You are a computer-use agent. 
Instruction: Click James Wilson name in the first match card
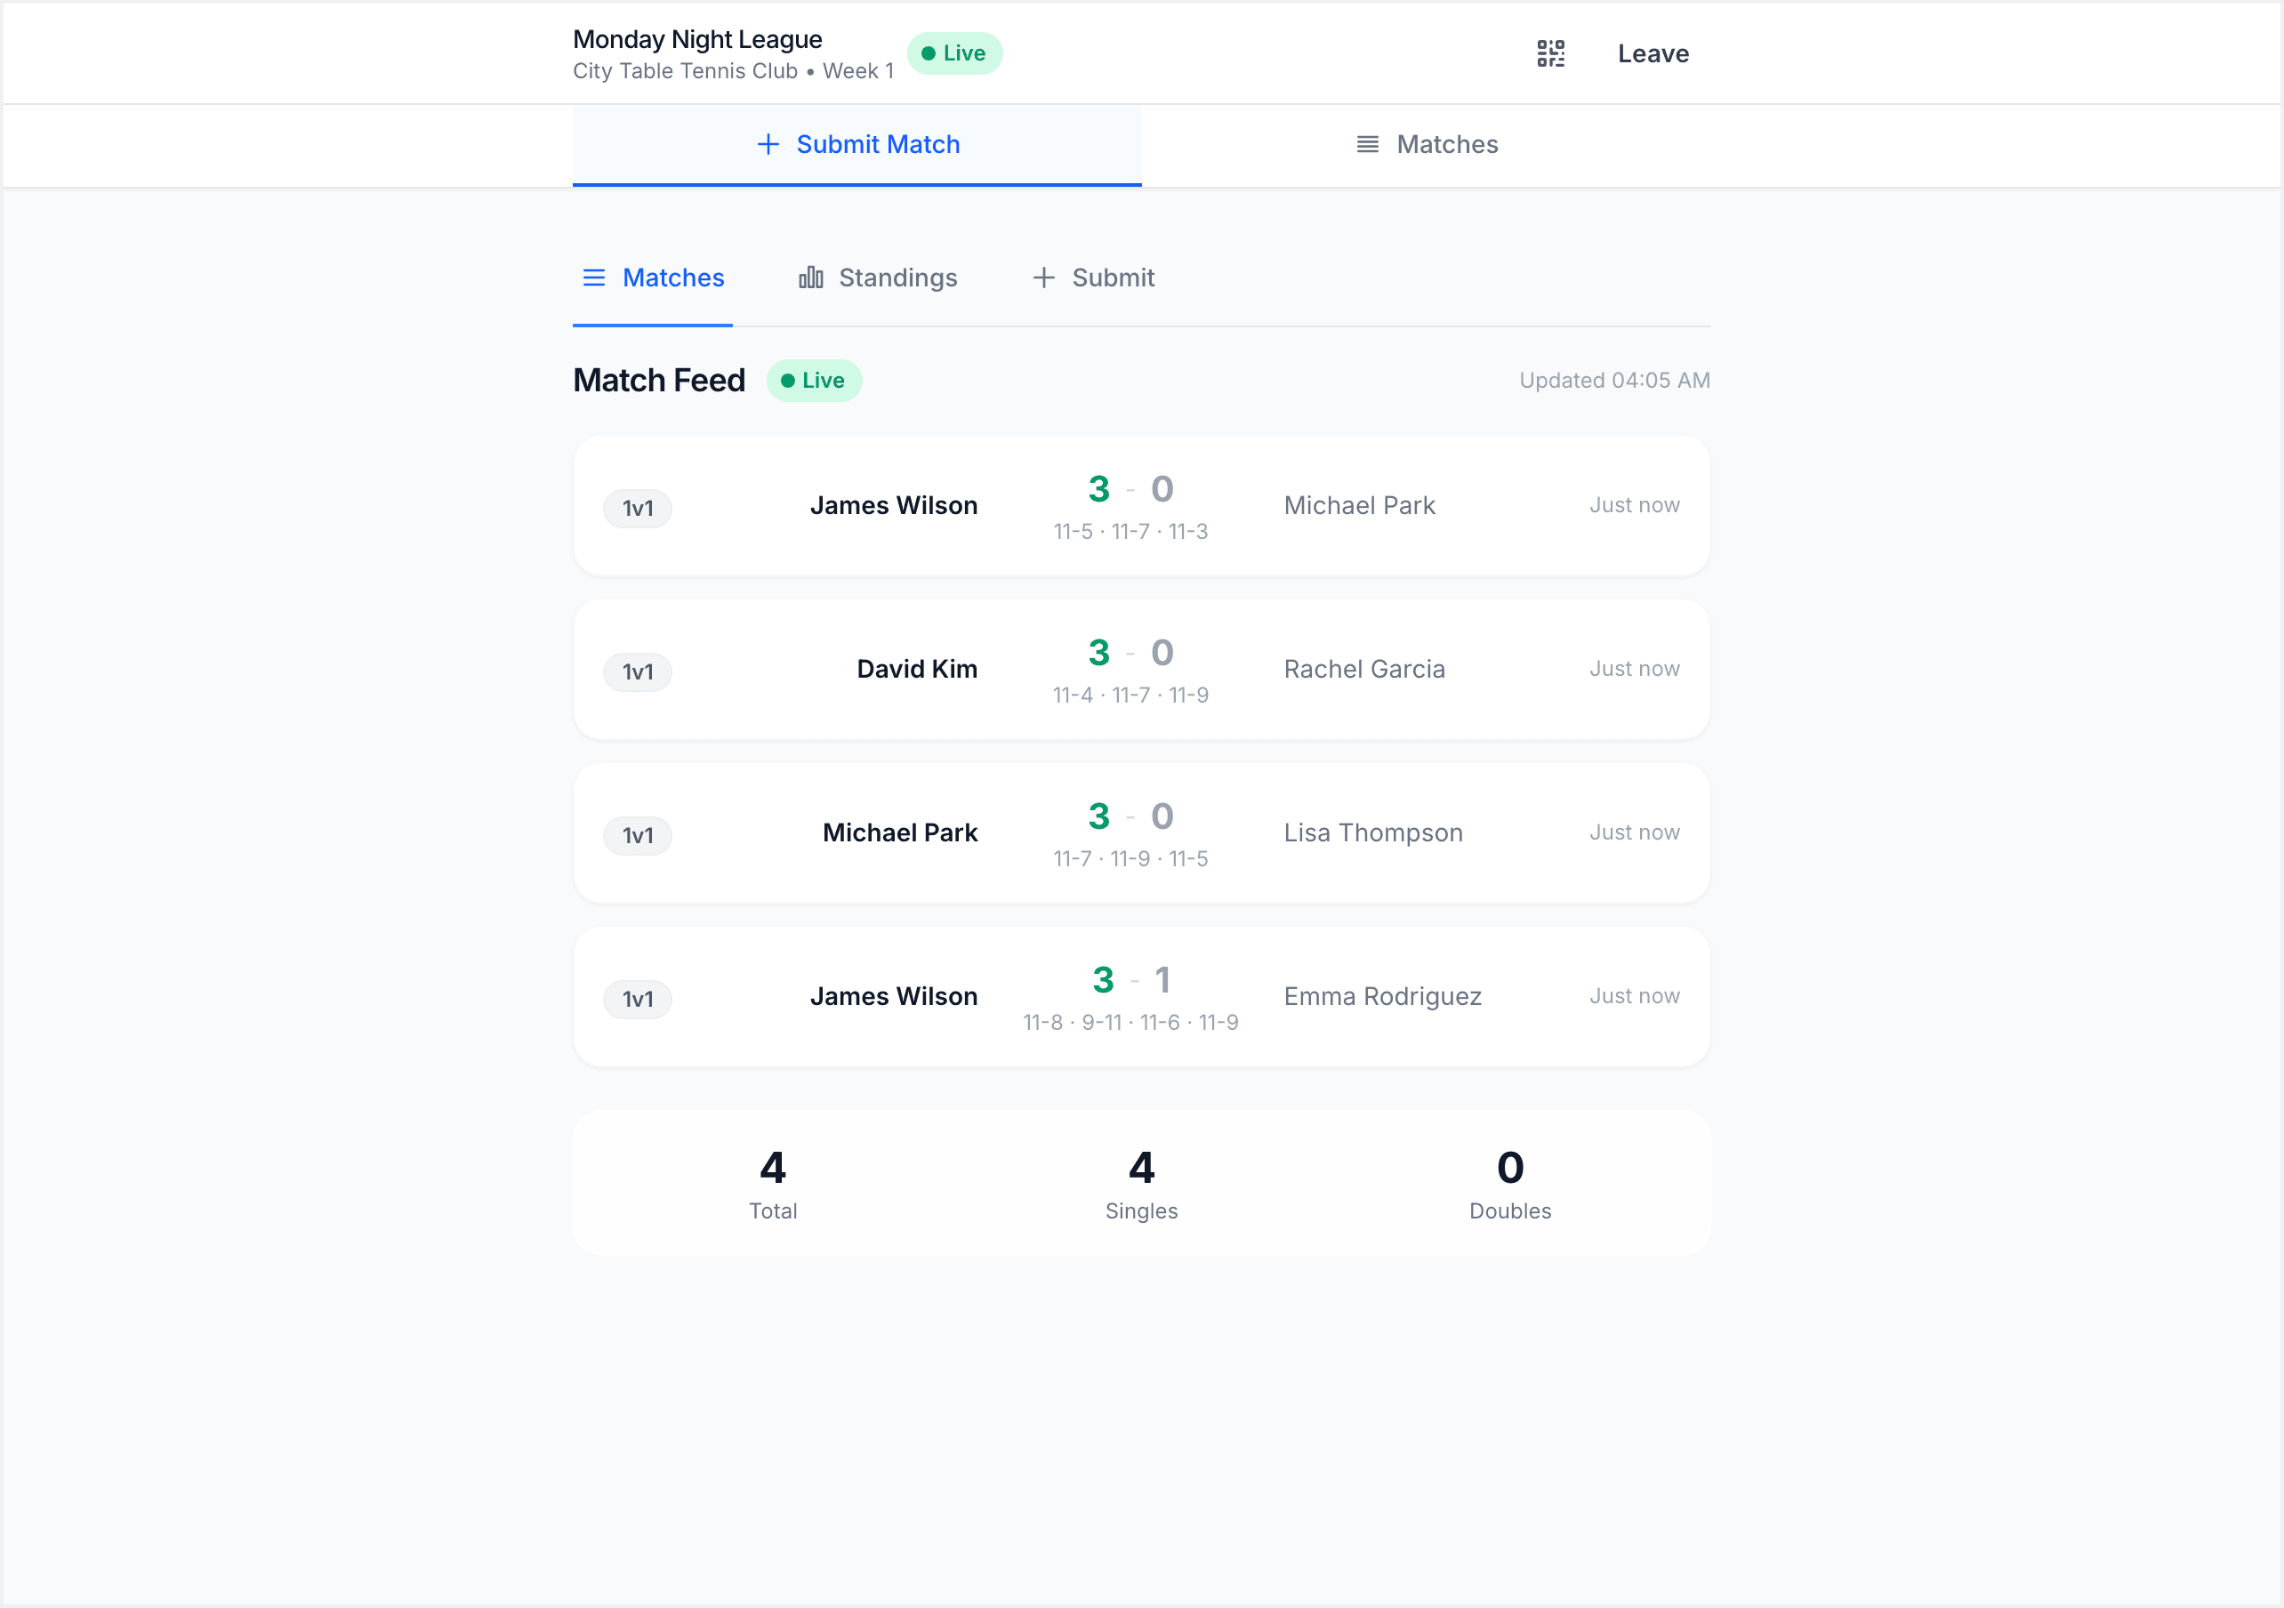[x=893, y=505]
